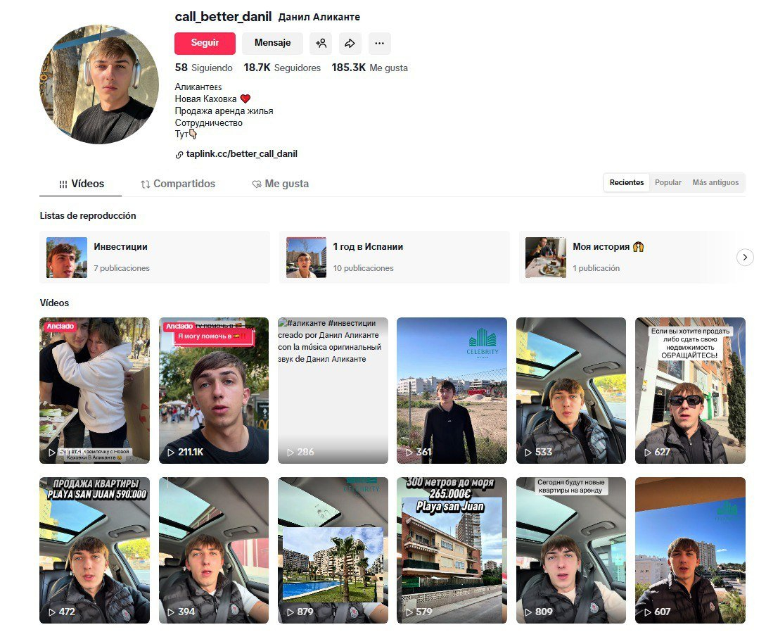The image size is (766, 632).
Task: Click the Mensaje button
Action: pos(273,44)
